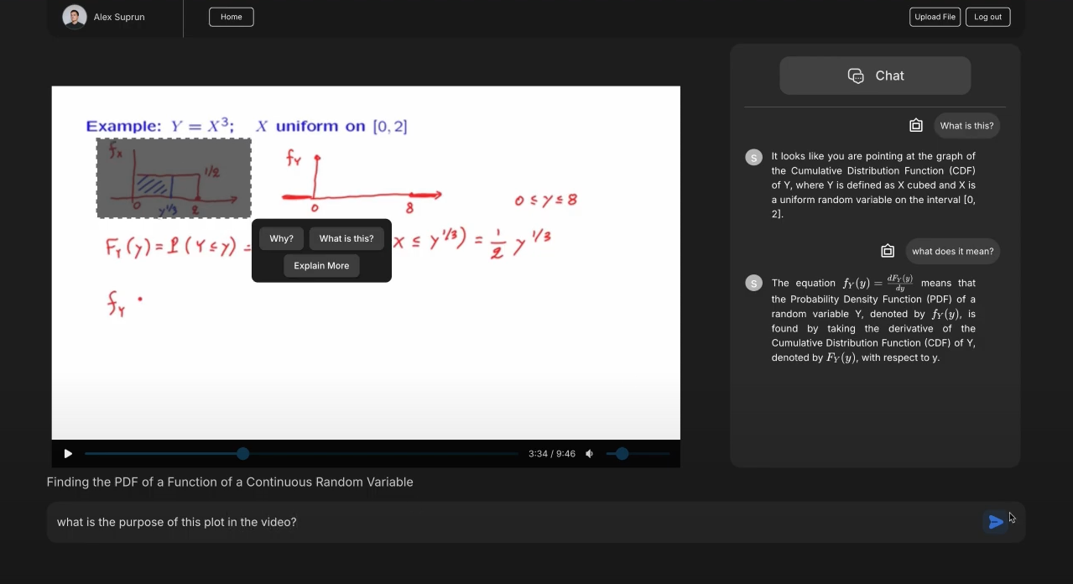
Task: Click the Alex Suprun username text
Action: tap(119, 17)
